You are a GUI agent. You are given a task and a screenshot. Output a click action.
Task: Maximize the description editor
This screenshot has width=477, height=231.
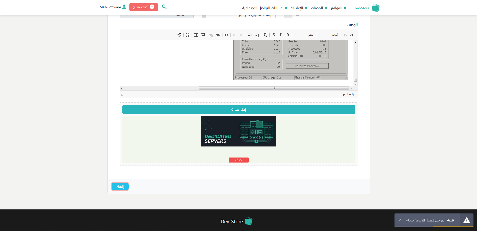point(188,35)
